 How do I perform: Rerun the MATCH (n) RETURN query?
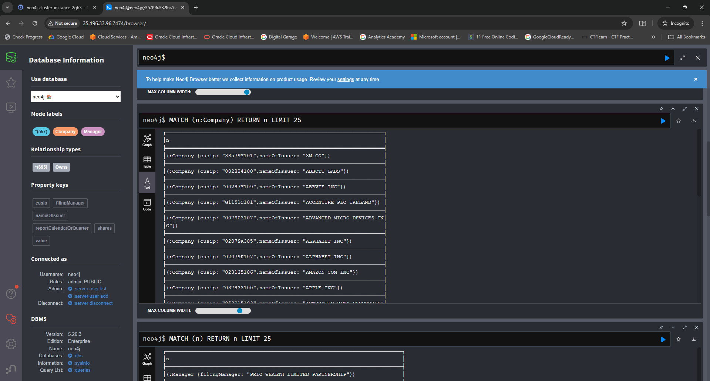(x=663, y=340)
